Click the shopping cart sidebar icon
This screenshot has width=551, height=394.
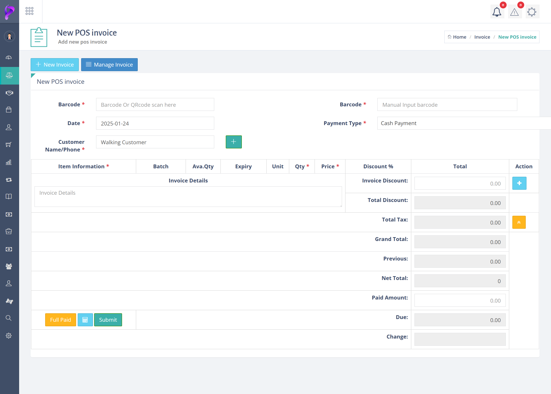[x=9, y=145]
